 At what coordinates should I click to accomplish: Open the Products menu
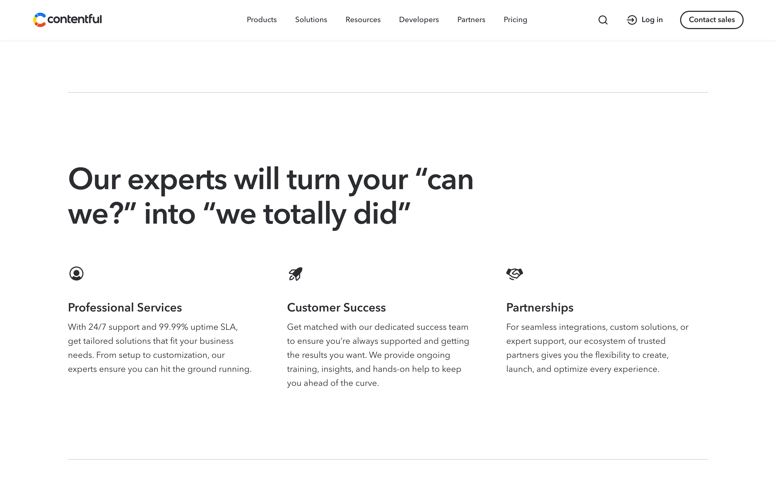(262, 20)
